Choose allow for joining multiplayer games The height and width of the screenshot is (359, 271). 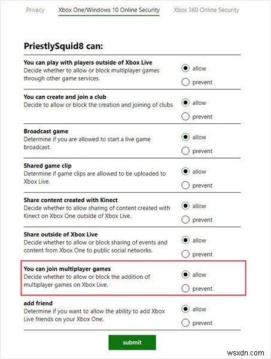(185, 275)
